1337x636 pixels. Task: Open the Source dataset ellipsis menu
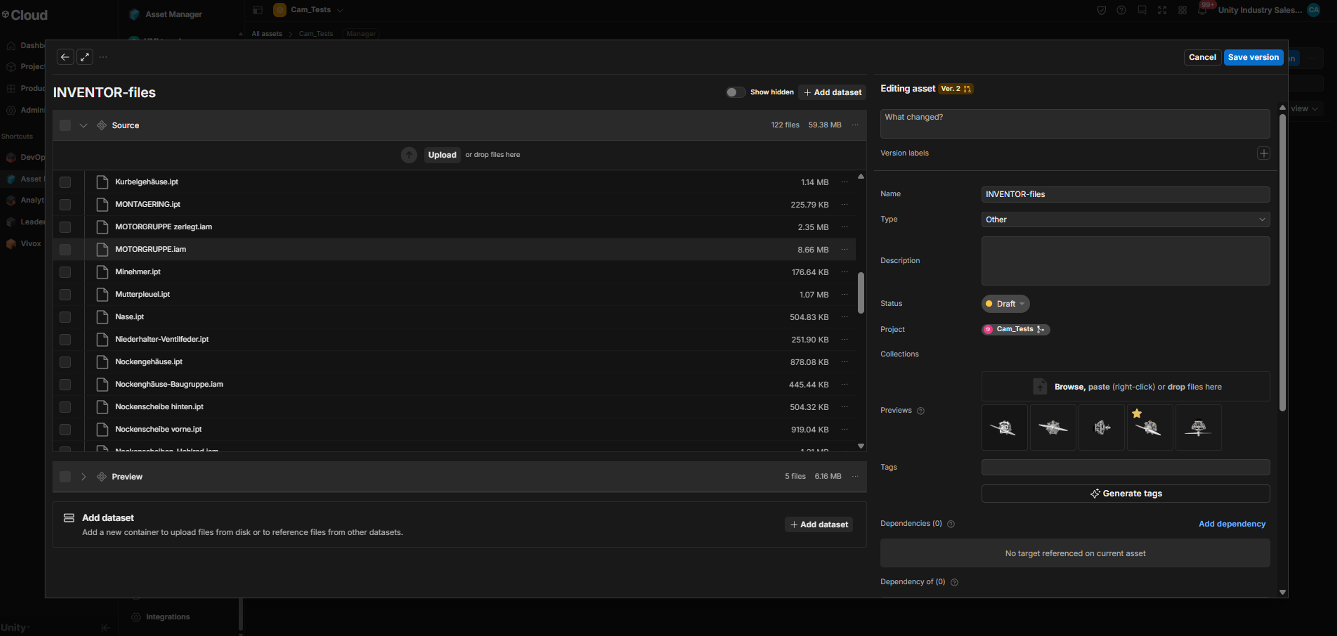click(855, 125)
